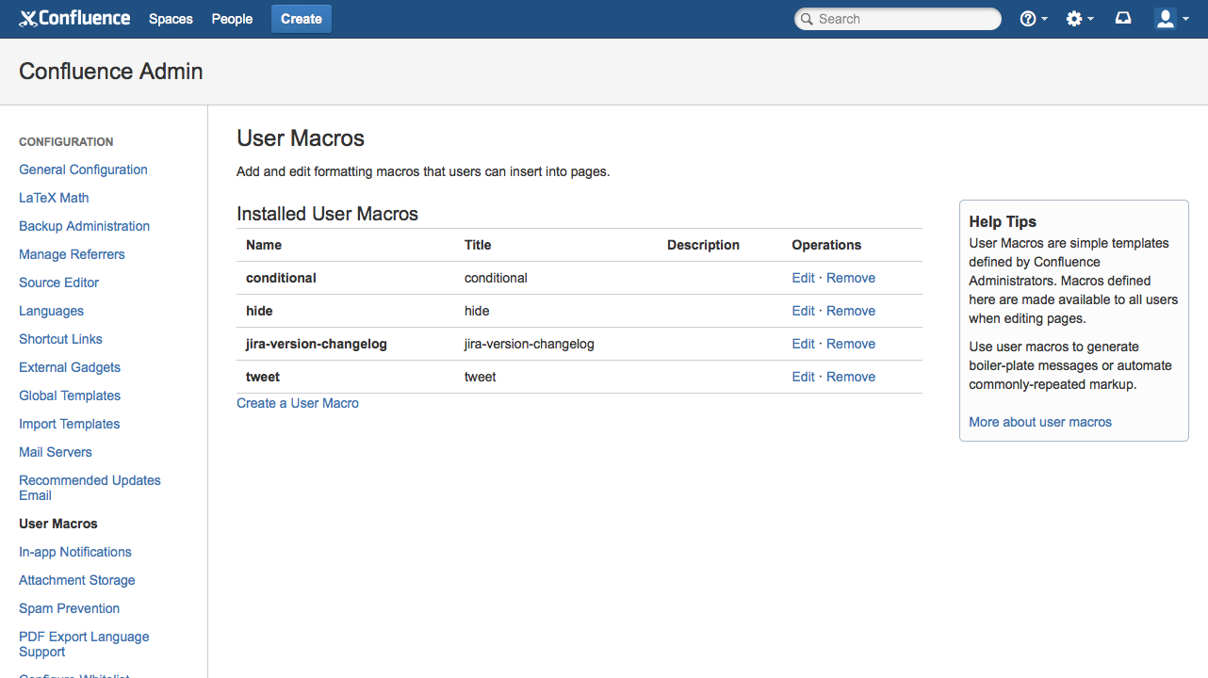
Task: Remove the tweet macro
Action: coord(851,377)
